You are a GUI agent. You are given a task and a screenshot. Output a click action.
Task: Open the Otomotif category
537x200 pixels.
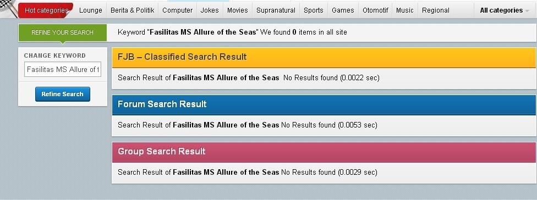click(x=375, y=10)
